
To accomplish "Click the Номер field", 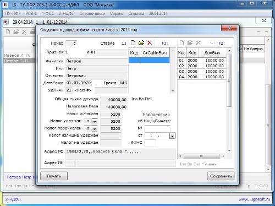I will click(71, 44).
